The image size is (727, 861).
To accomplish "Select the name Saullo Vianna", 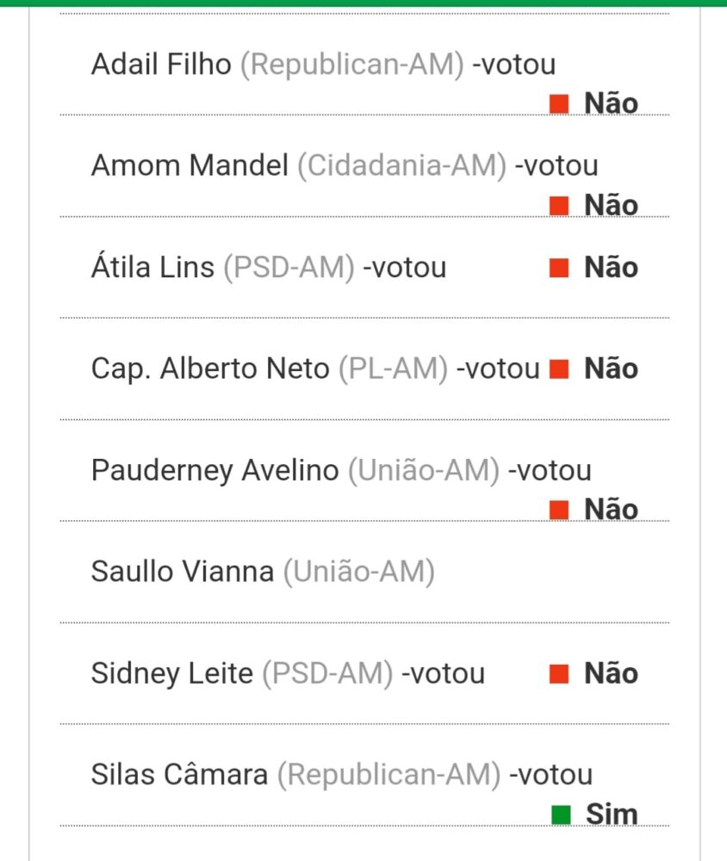I will 183,572.
